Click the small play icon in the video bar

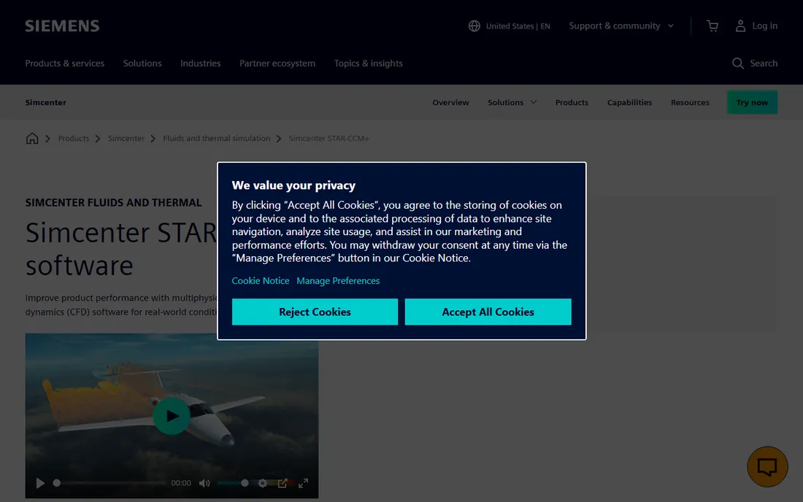pos(40,482)
